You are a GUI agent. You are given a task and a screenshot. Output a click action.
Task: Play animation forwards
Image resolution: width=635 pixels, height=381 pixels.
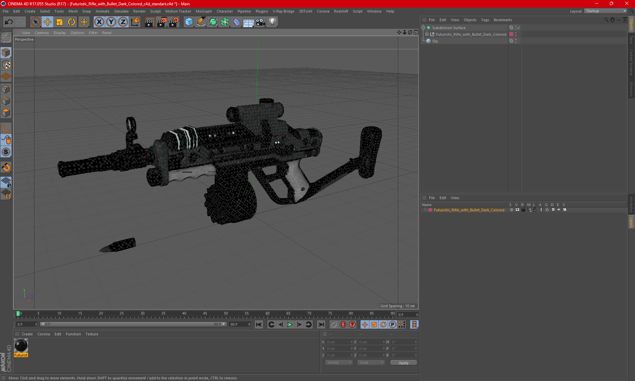tap(290, 324)
